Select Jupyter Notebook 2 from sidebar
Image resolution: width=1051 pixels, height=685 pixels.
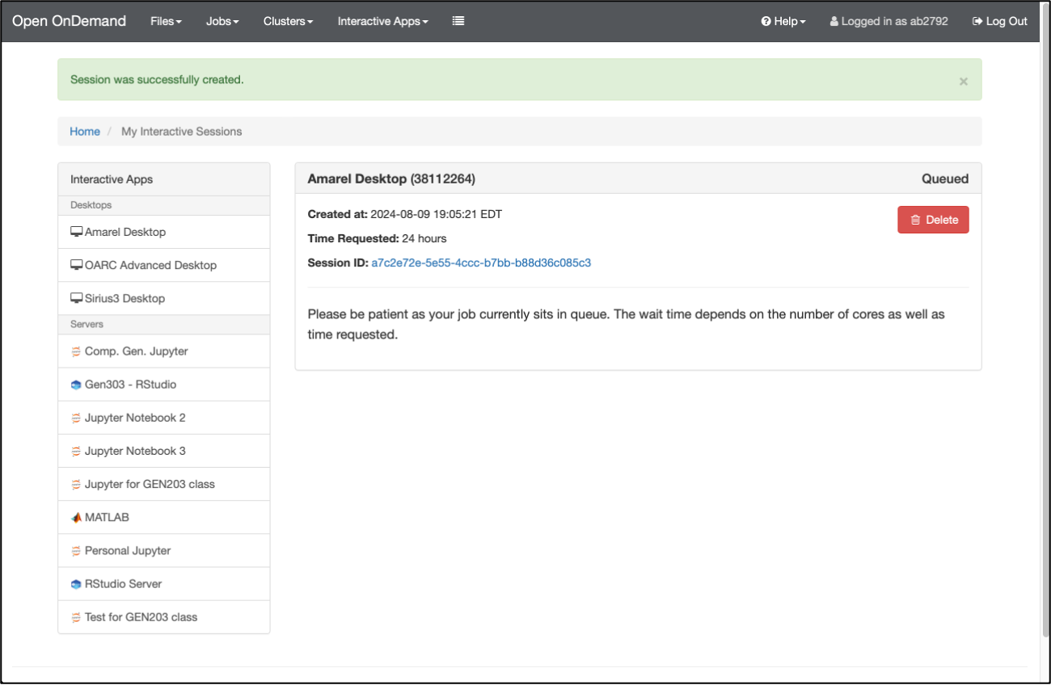[x=135, y=418]
